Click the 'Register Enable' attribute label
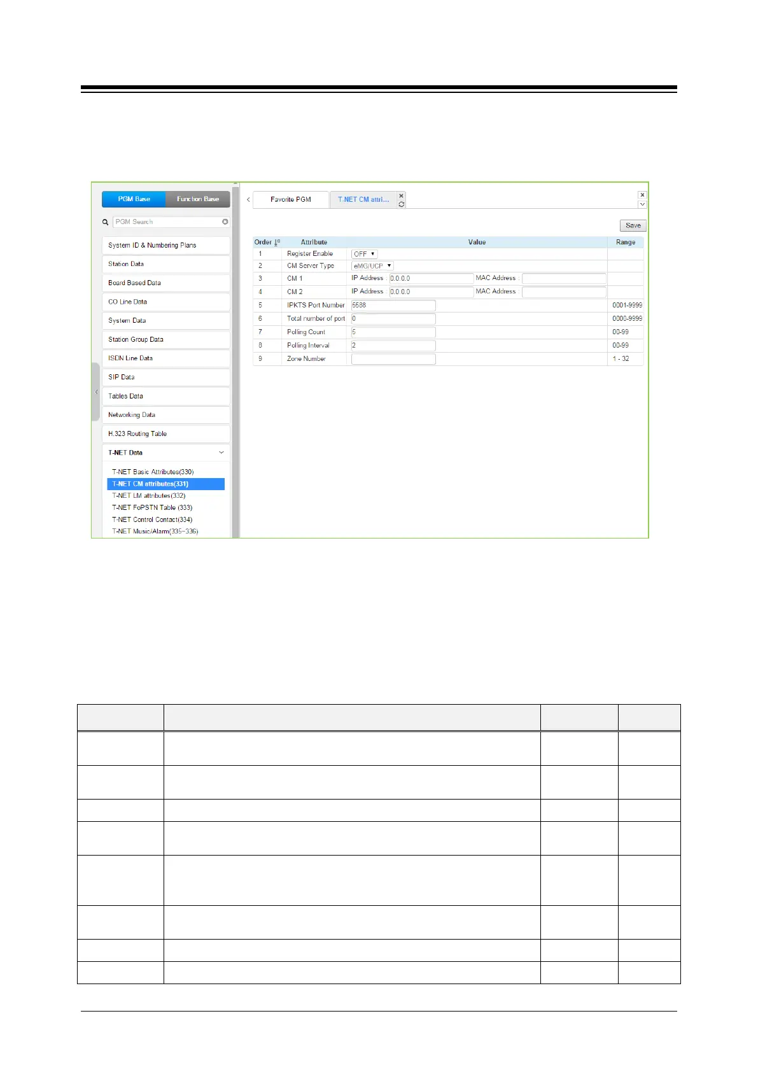Image resolution: width=758 pixels, height=1072 pixels. pyautogui.click(x=310, y=254)
